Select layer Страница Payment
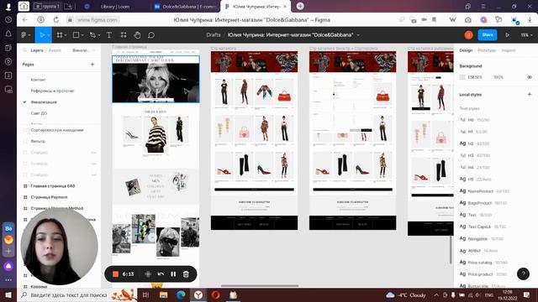The image size is (538, 302). tap(49, 197)
